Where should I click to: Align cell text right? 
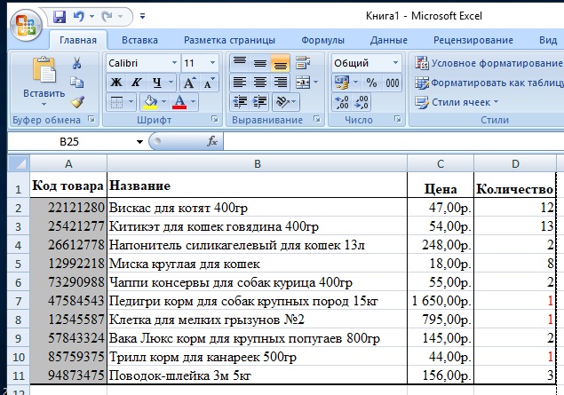(280, 83)
